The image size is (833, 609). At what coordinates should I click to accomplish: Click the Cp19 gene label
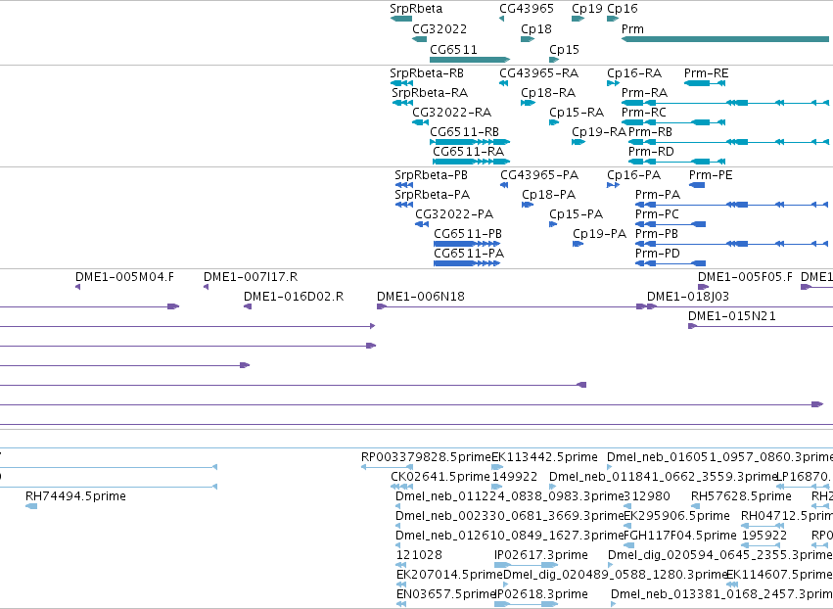(x=587, y=9)
